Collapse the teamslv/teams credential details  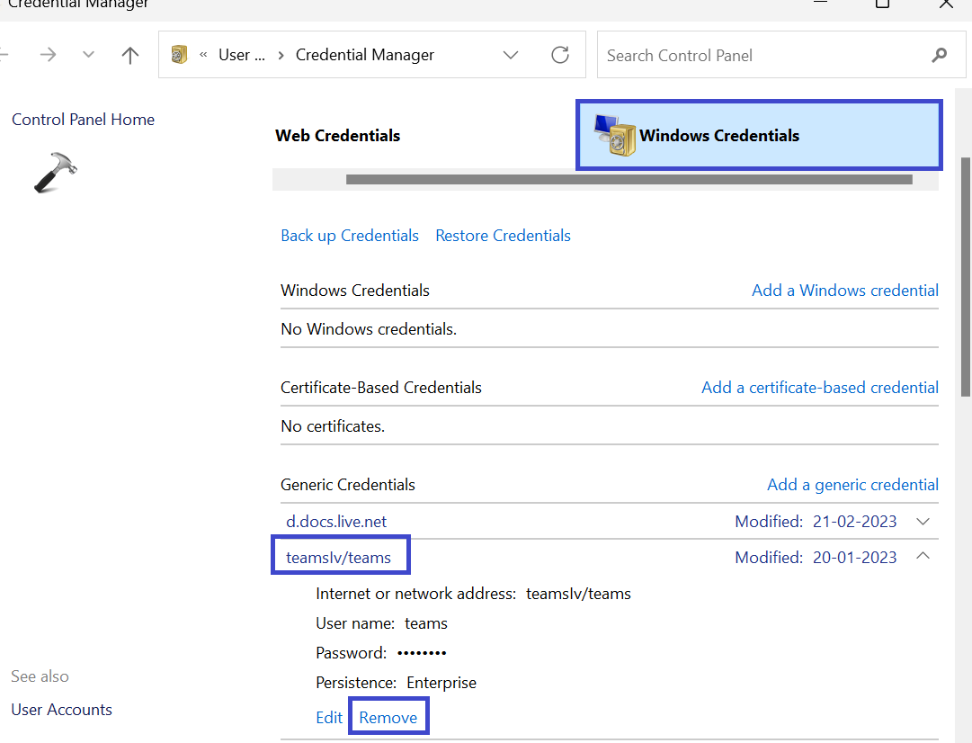(x=923, y=557)
